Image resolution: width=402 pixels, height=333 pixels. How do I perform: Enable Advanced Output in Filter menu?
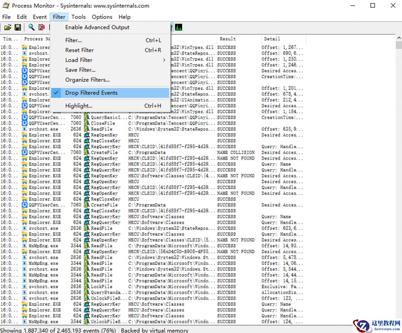pos(97,27)
